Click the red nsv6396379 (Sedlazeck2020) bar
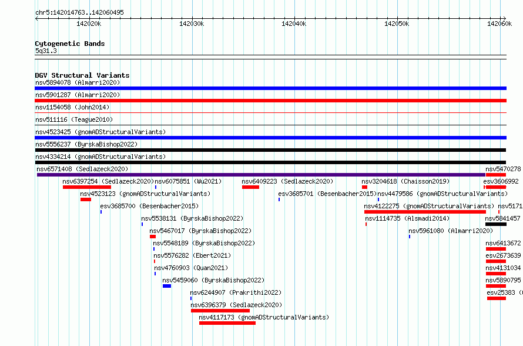The height and width of the screenshot is (346, 523). click(220, 311)
